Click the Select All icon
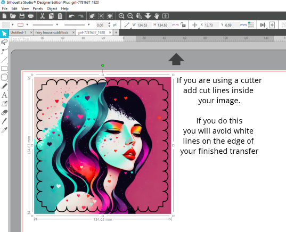 pos(92,16)
